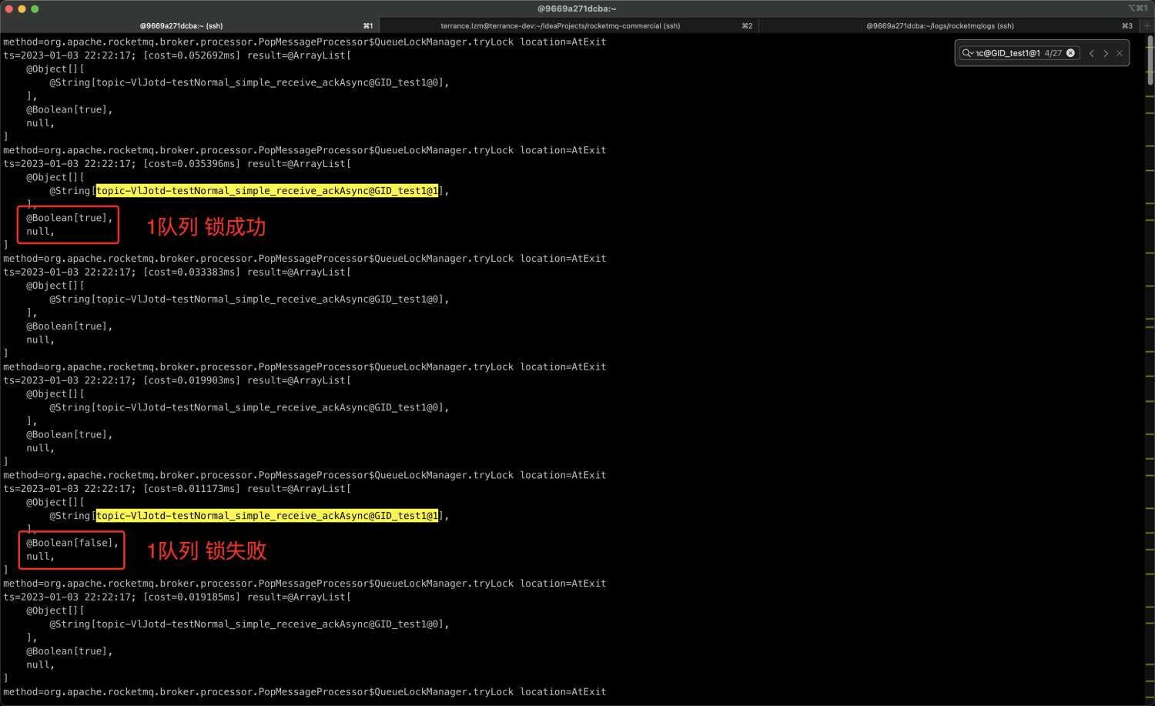The width and height of the screenshot is (1155, 706).
Task: Click the 4/27 match counter in the search bar
Action: click(1052, 53)
